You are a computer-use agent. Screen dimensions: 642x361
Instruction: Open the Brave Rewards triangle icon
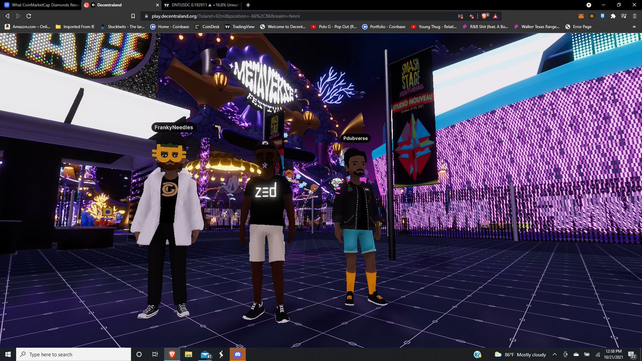click(x=495, y=16)
